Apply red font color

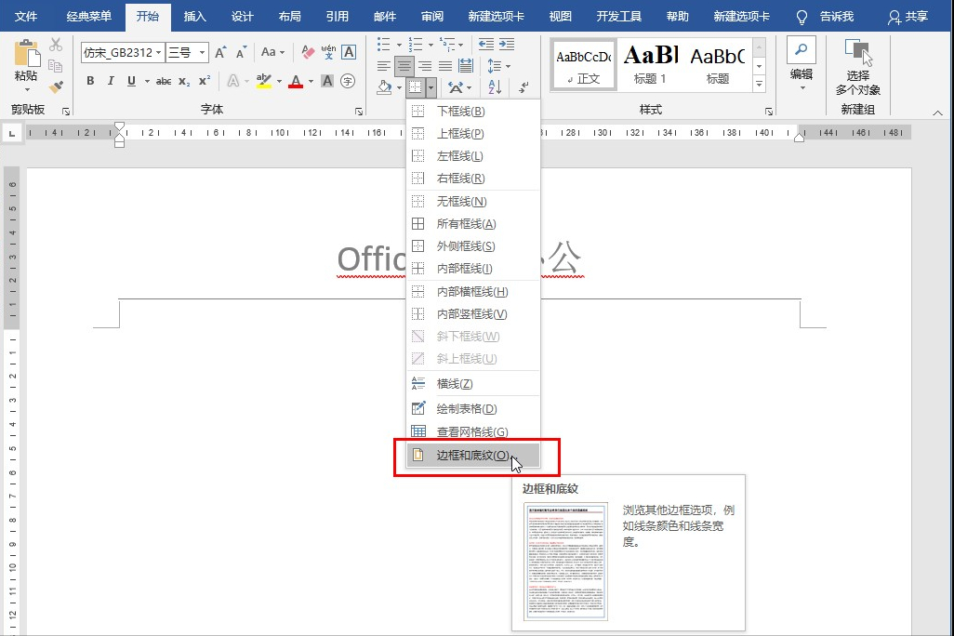click(x=296, y=81)
